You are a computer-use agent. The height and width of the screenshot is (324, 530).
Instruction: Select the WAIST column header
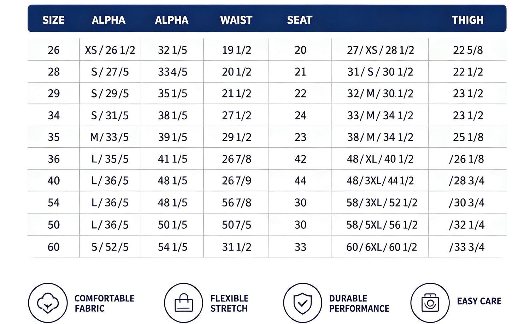click(236, 20)
